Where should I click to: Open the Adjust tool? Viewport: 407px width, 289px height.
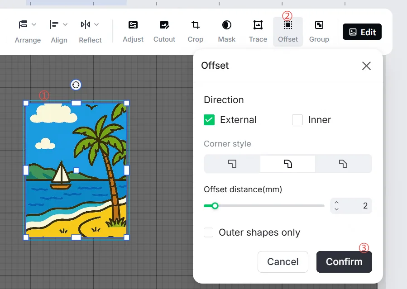pos(133,32)
